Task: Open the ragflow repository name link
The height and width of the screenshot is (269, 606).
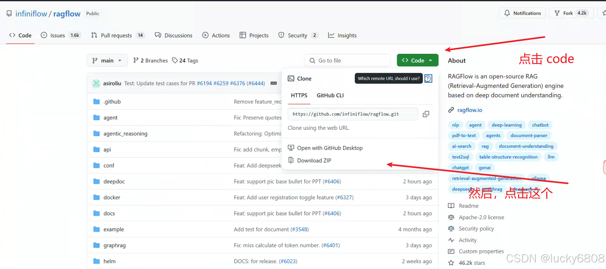Action: tap(67, 14)
